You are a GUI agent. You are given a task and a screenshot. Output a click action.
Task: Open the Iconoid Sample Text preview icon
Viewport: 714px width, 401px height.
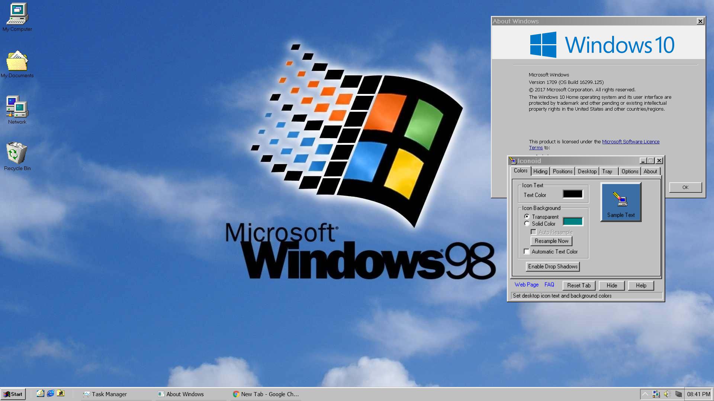[620, 202]
